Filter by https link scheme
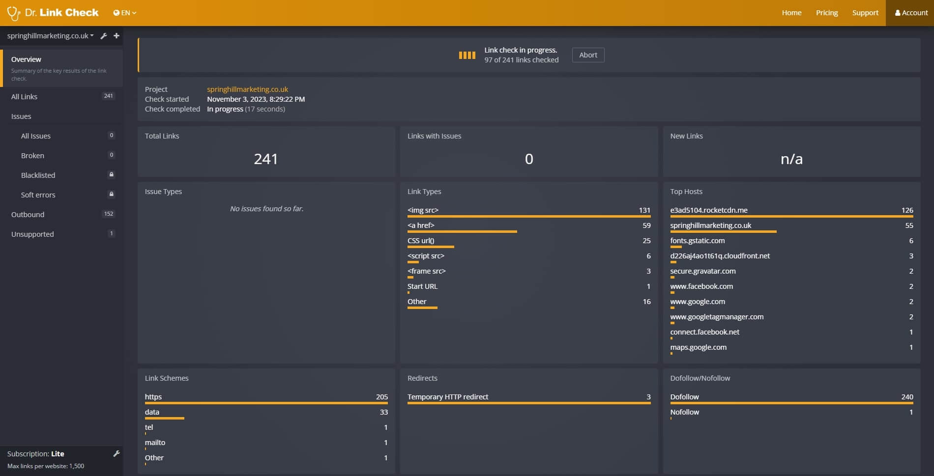Image resolution: width=934 pixels, height=476 pixels. [x=153, y=397]
